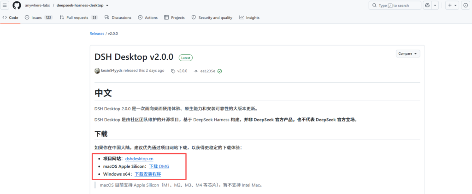
Task: Open the plus 'Create new' dropdown
Action: tap(452, 6)
